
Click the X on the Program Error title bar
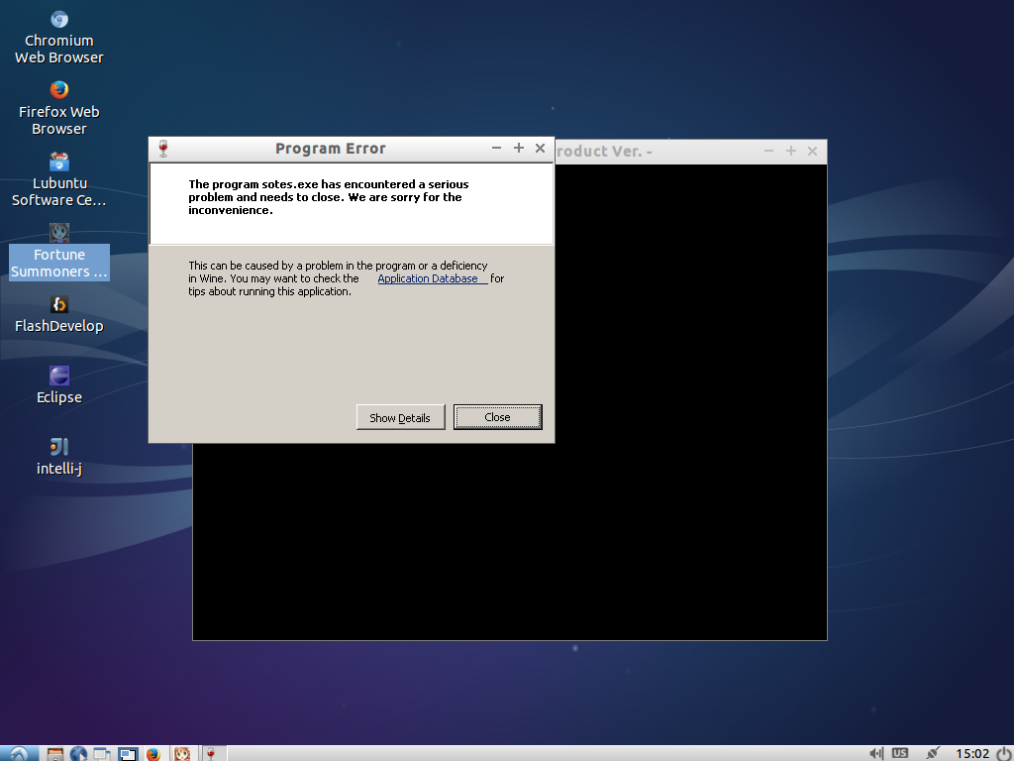point(540,149)
